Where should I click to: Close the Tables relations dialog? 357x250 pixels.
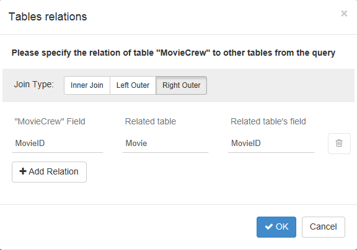344,14
